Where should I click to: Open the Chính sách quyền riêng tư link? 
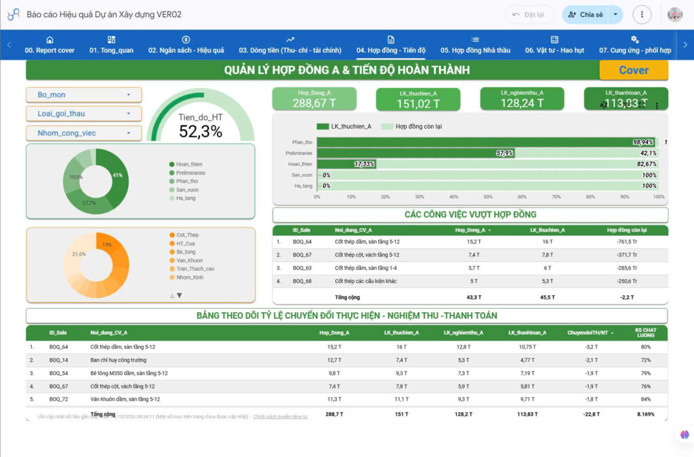click(x=280, y=417)
